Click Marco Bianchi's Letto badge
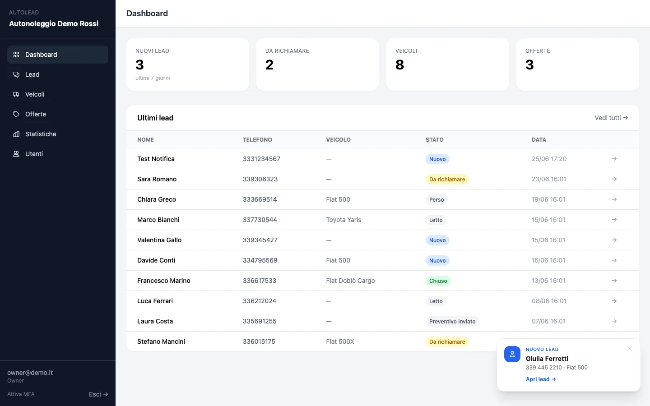650x406 pixels. point(436,220)
